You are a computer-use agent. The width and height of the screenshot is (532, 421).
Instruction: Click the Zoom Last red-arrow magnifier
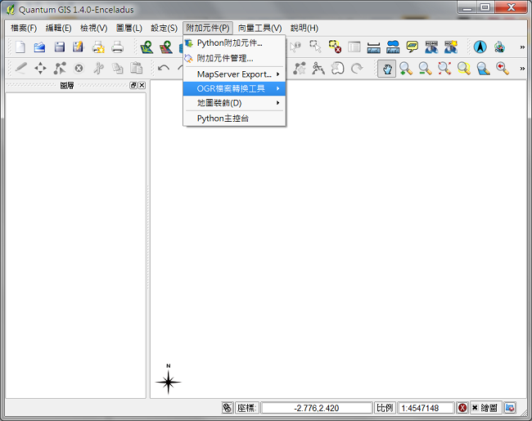click(x=503, y=69)
